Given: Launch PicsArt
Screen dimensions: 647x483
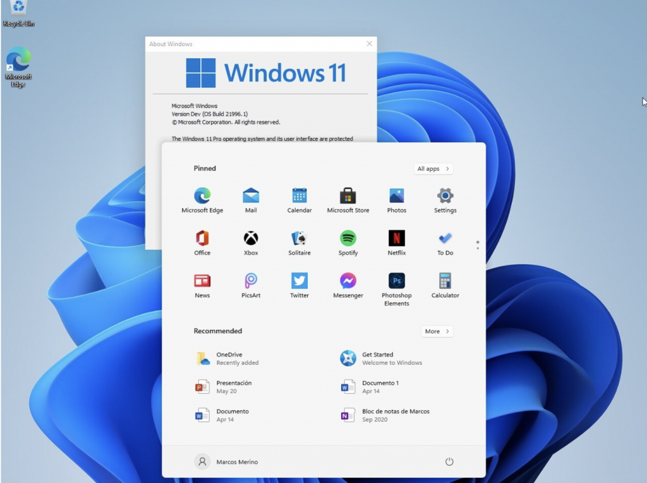Looking at the screenshot, I should (x=251, y=286).
